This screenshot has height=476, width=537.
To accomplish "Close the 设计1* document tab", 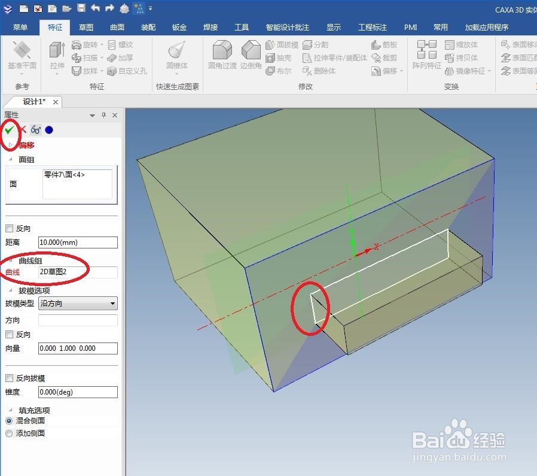I will click(x=56, y=102).
